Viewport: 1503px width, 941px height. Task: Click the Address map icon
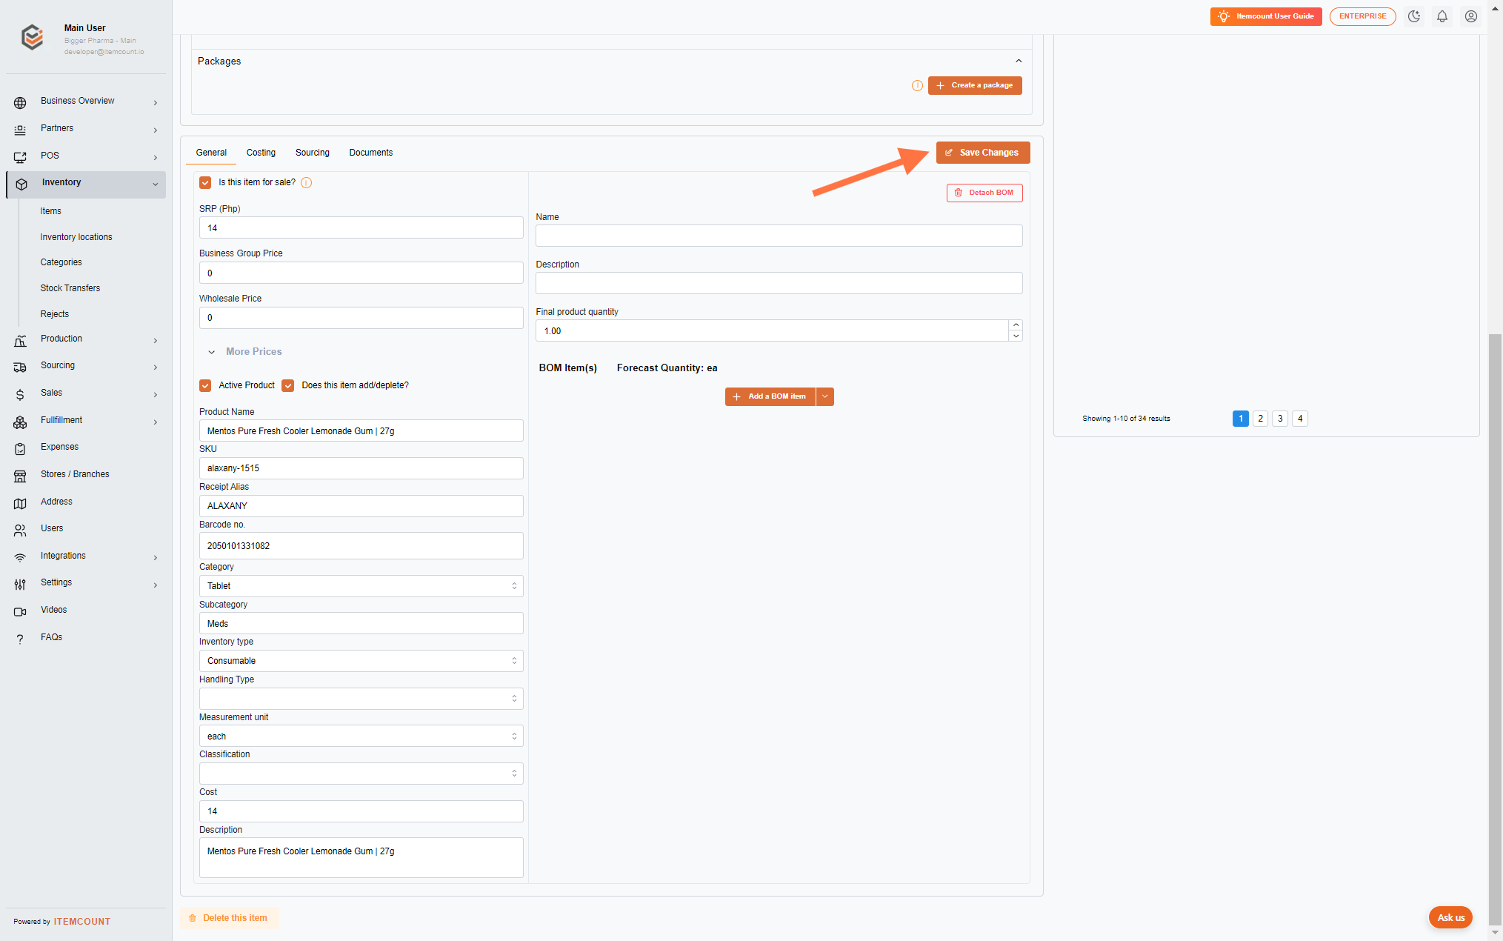pos(20,503)
